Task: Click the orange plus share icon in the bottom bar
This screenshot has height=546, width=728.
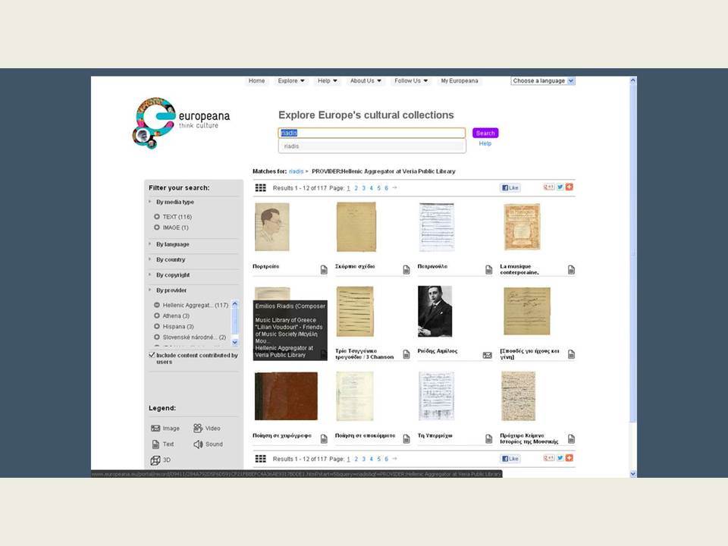Action: 570,458
